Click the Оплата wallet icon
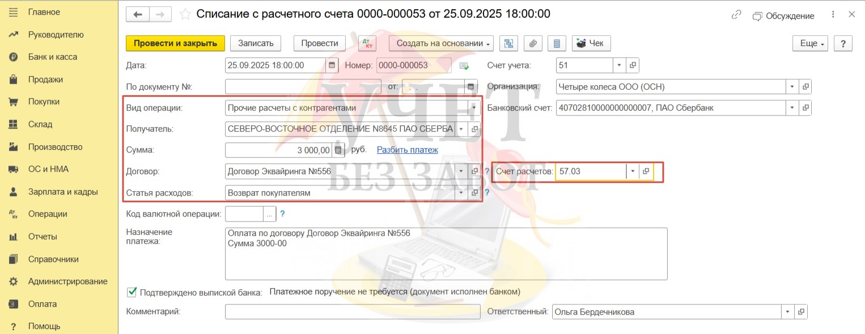This screenshot has height=334, width=865. (14, 304)
